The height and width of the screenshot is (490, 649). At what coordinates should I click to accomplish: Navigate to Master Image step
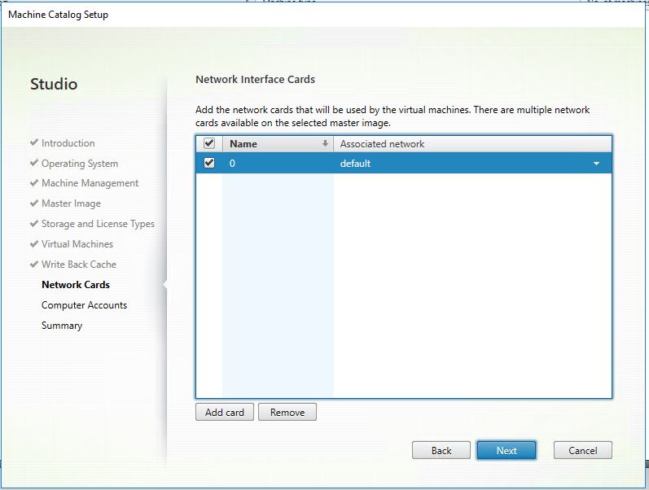click(71, 203)
